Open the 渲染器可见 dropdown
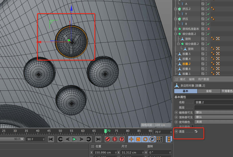 click(x=214, y=117)
